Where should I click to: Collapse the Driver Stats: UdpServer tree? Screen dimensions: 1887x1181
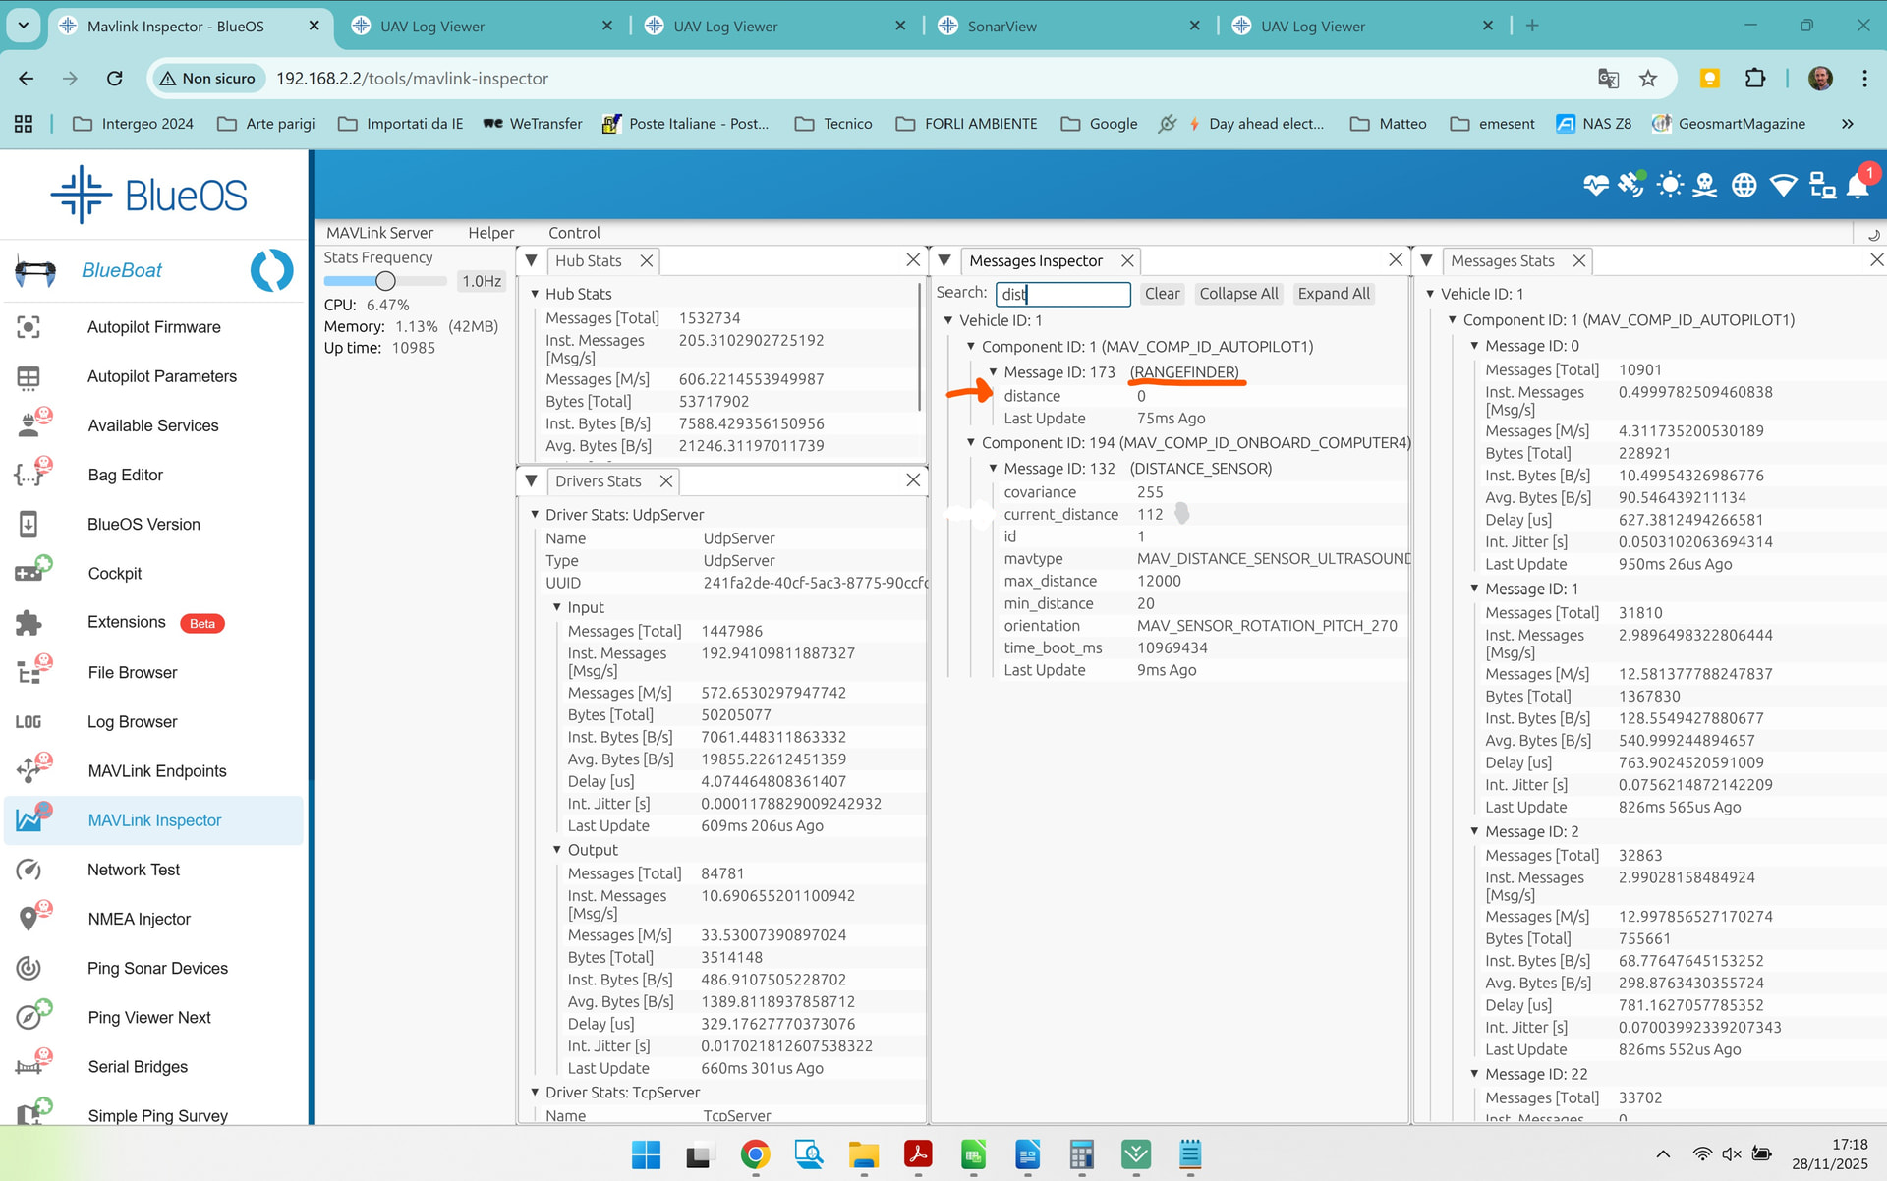(535, 515)
